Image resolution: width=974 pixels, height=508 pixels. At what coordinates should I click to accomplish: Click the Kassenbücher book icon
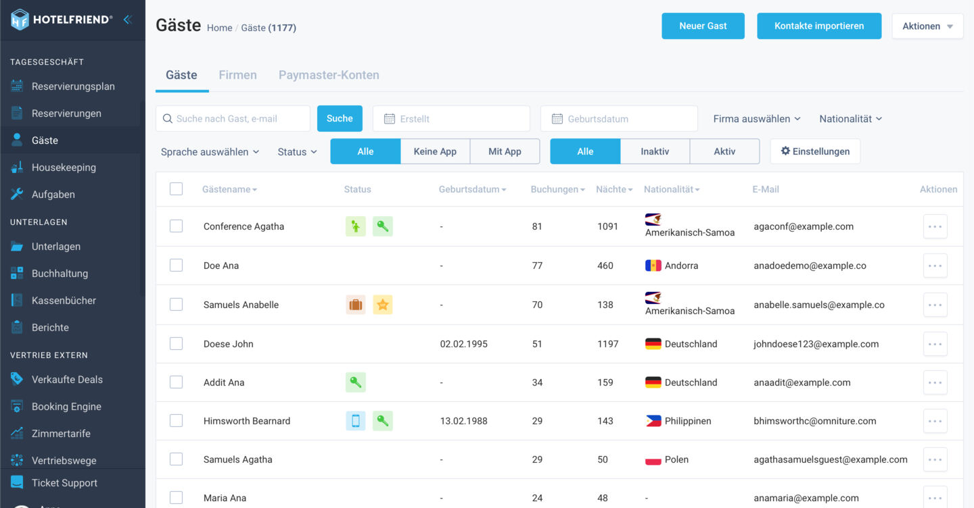click(17, 301)
